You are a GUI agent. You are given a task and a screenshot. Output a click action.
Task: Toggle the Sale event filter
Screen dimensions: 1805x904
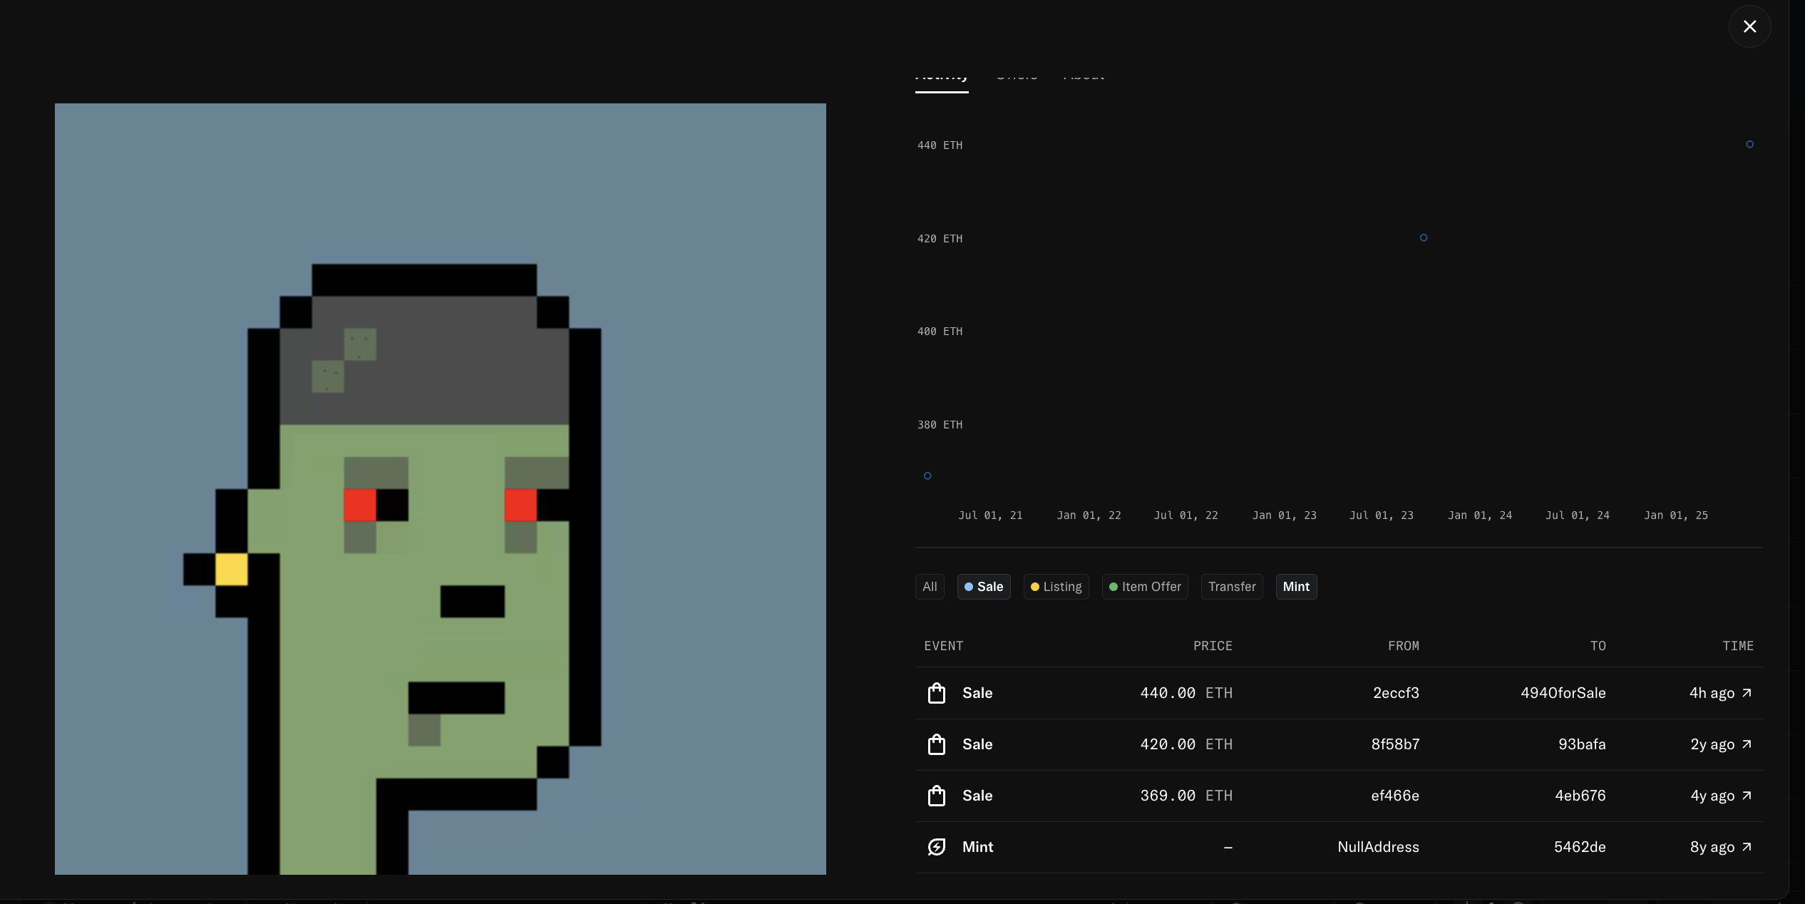(984, 587)
